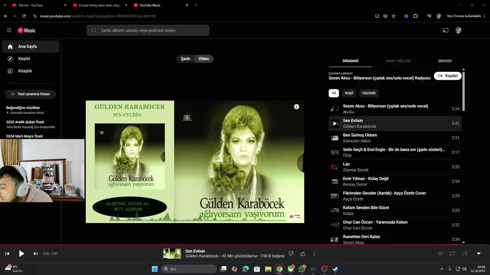The image size is (490, 275).
Task: Open the browser media controls icon
Action: (x=429, y=16)
